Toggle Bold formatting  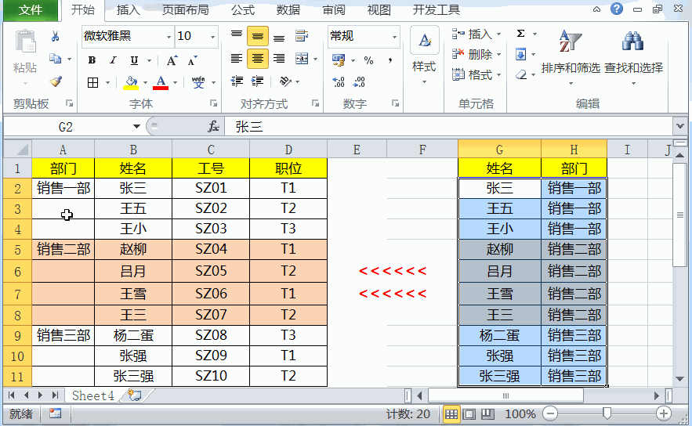coord(92,60)
